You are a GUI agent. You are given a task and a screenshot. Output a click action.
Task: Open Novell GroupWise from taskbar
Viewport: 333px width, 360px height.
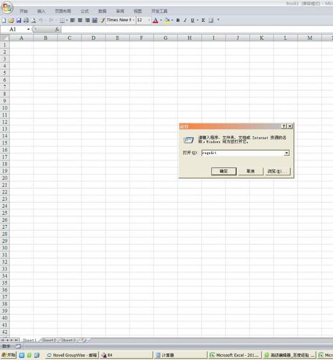click(x=72, y=355)
